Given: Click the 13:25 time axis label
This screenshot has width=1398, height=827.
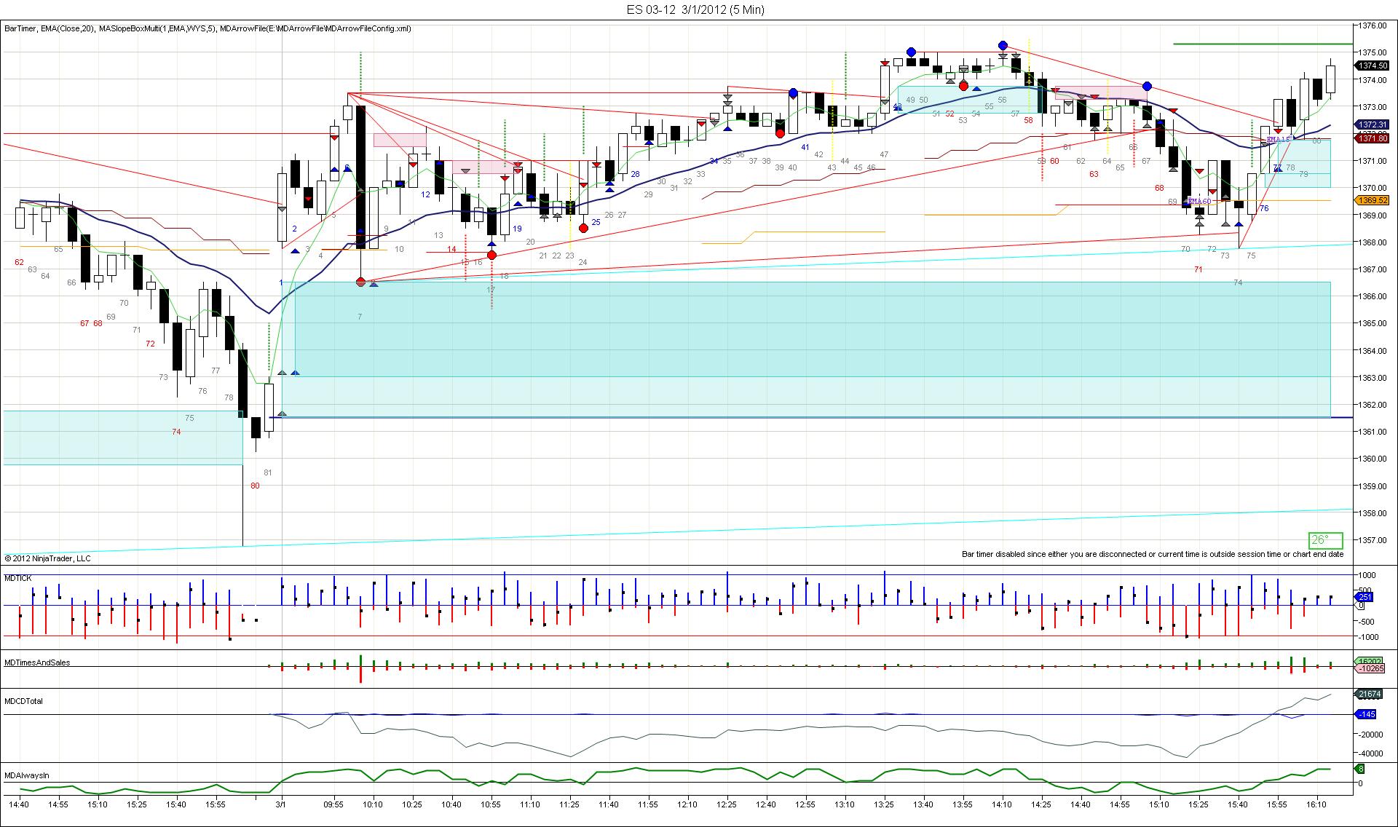Looking at the screenshot, I should click(884, 804).
